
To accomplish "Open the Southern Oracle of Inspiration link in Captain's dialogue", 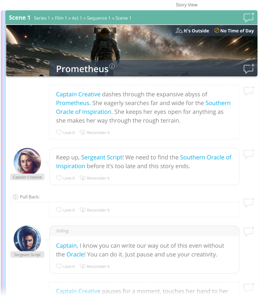I will [206, 157].
